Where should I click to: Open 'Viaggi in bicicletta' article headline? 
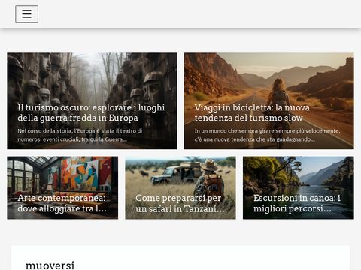[x=252, y=112]
